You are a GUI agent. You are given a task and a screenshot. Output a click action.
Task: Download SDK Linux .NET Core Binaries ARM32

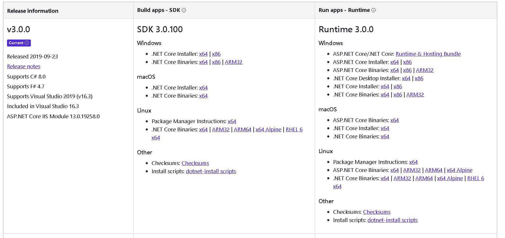pyautogui.click(x=221, y=129)
